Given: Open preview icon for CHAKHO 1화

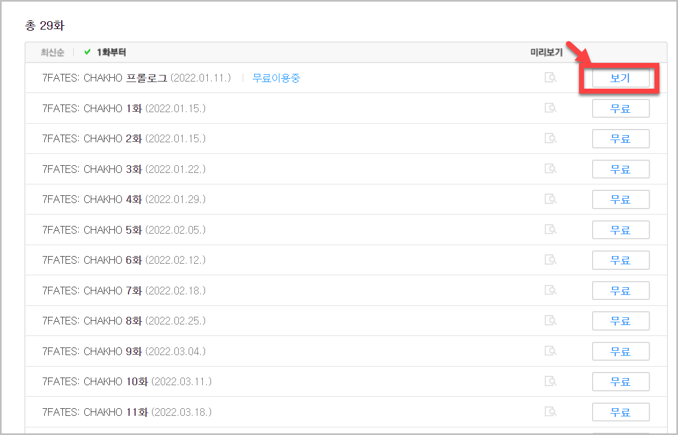Looking at the screenshot, I should click(x=551, y=108).
